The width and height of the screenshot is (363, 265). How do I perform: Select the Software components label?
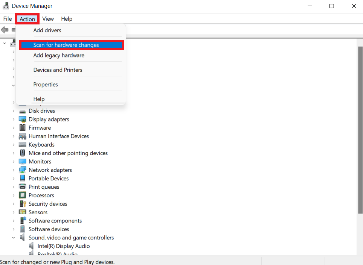coord(55,221)
